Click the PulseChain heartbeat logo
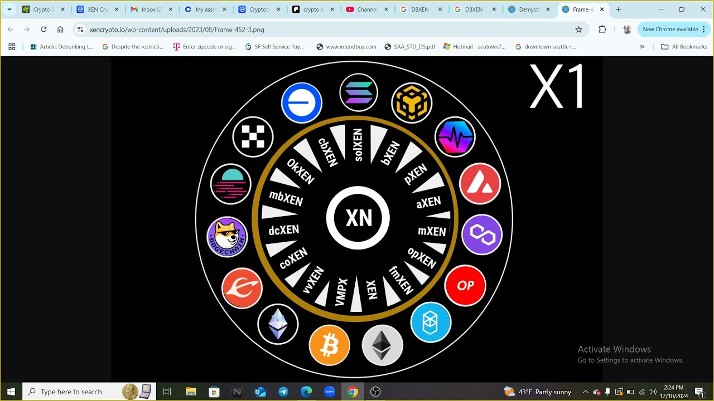The image size is (714, 401). [455, 137]
